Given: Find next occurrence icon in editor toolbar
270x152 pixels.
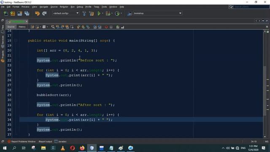Looking at the screenshot, I should tap(62, 27).
